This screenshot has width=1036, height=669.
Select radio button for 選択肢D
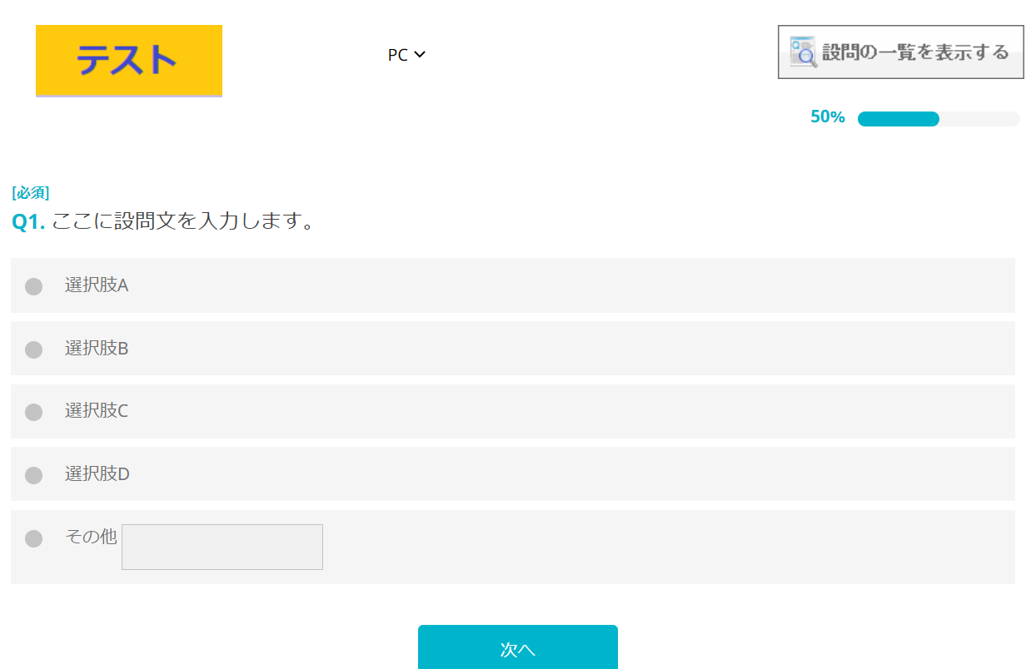(33, 475)
